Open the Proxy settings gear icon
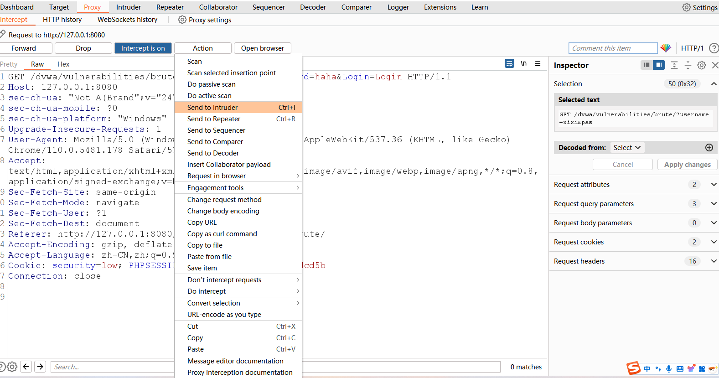719x378 pixels. coord(182,20)
